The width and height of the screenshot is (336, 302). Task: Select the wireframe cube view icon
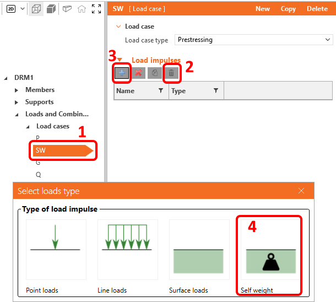36,9
